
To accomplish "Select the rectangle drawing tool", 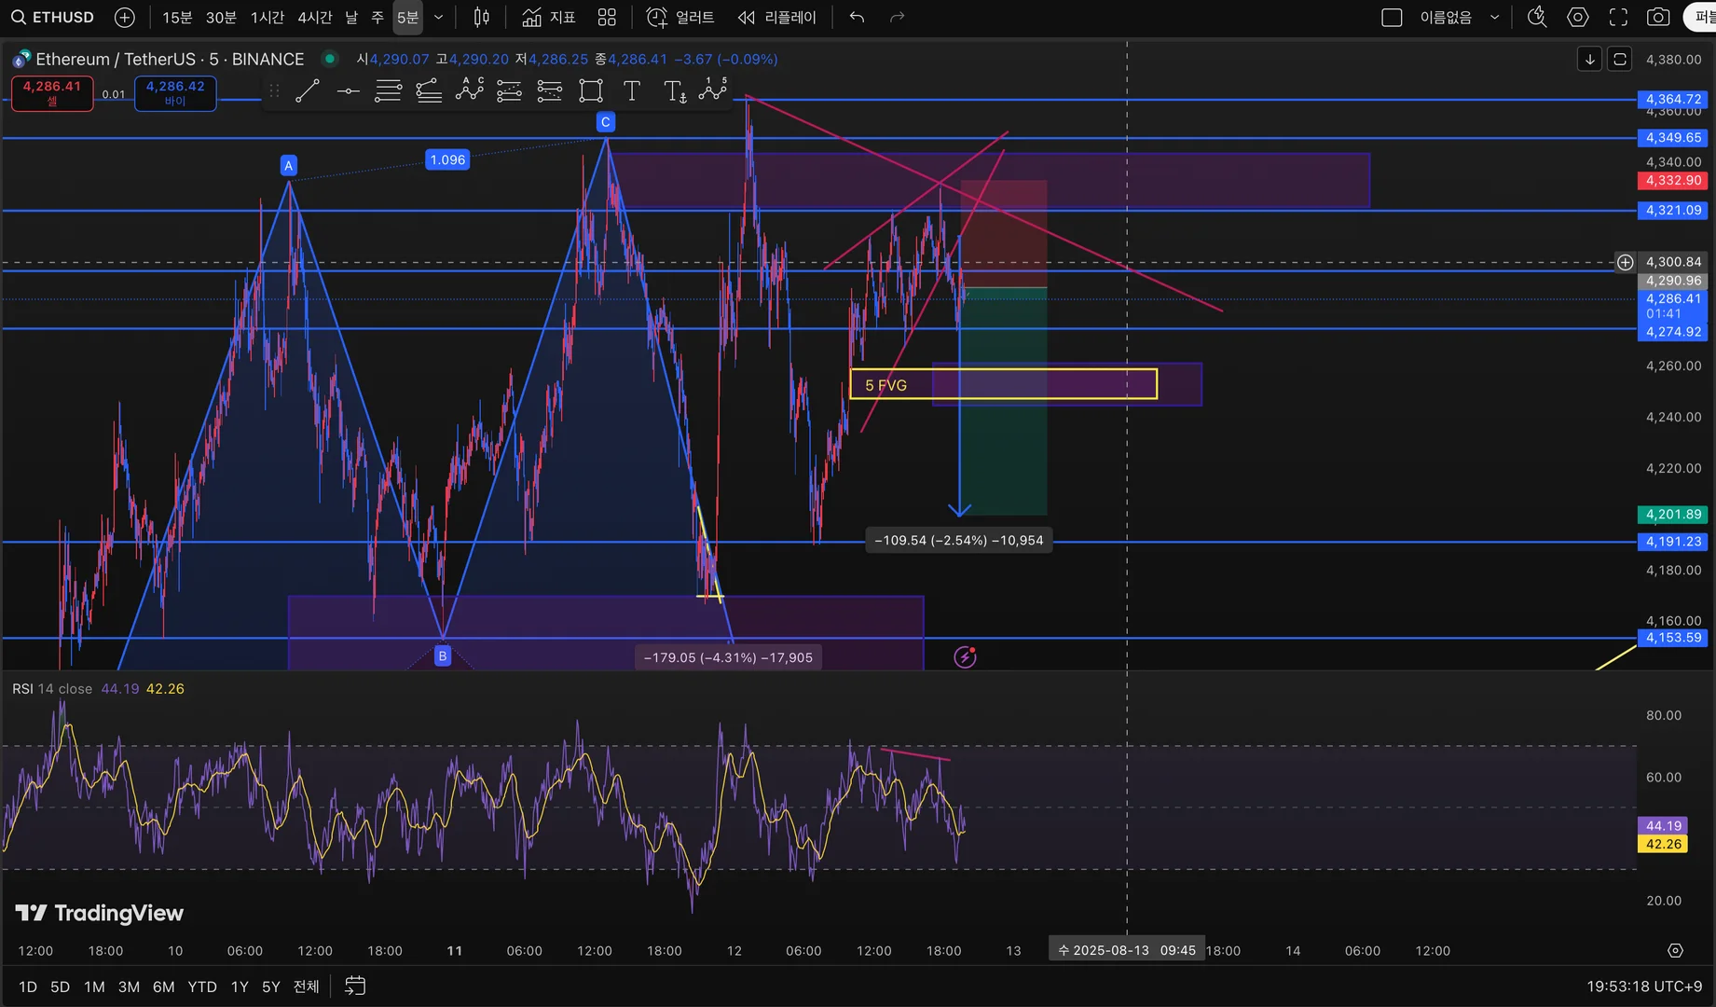I will click(591, 91).
